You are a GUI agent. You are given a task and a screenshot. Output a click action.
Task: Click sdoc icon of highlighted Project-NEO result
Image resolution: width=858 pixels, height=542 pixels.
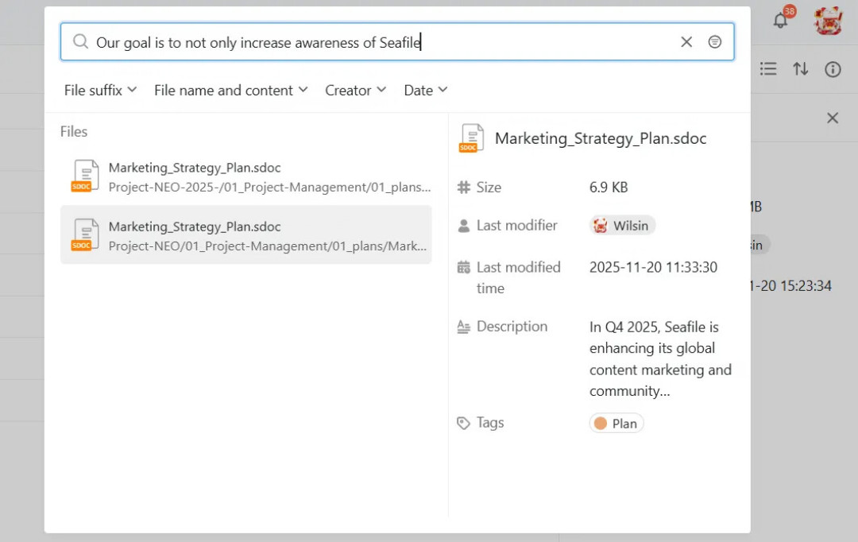click(85, 235)
